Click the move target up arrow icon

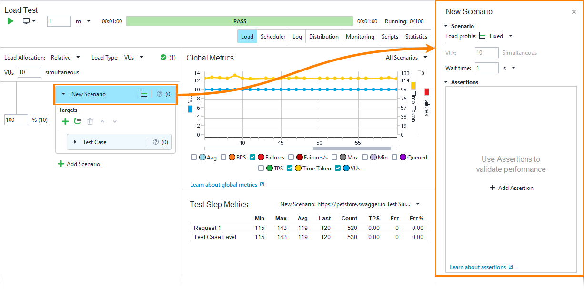click(x=102, y=121)
